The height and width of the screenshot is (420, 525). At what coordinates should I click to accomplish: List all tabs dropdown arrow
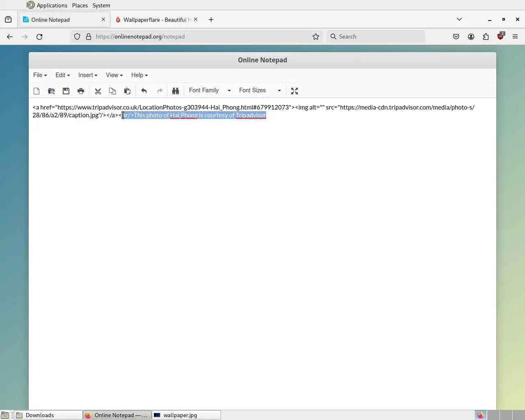click(459, 19)
